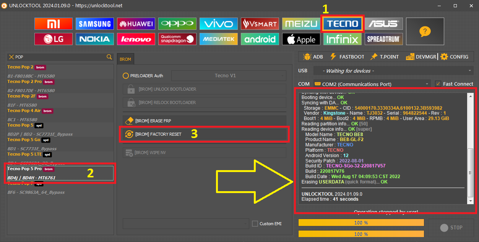
Task: Enable the Custom EMI checkbox
Action: coord(255,223)
